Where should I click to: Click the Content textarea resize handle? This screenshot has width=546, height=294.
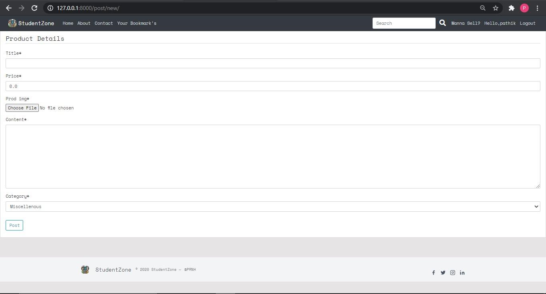click(538, 186)
